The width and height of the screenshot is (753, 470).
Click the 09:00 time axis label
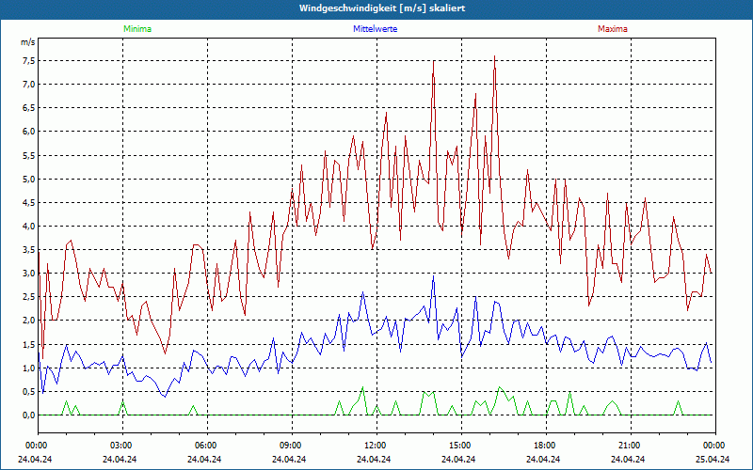291,446
